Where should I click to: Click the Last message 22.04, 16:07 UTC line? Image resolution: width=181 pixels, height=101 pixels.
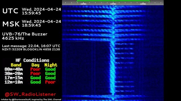point(31,46)
